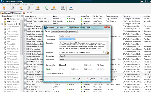Click the Exit toolbar icon

pyautogui.click(x=4, y=8)
